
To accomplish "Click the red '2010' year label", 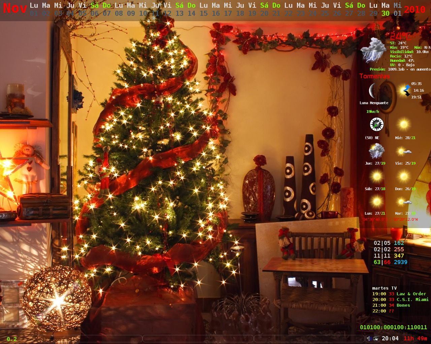I will tap(415, 9).
